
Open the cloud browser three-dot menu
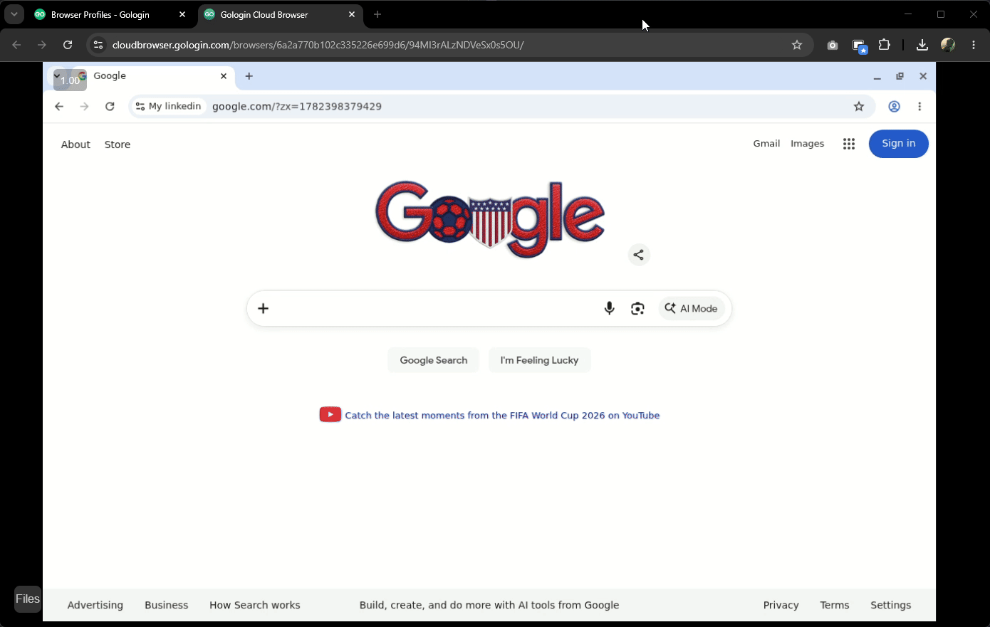[919, 106]
